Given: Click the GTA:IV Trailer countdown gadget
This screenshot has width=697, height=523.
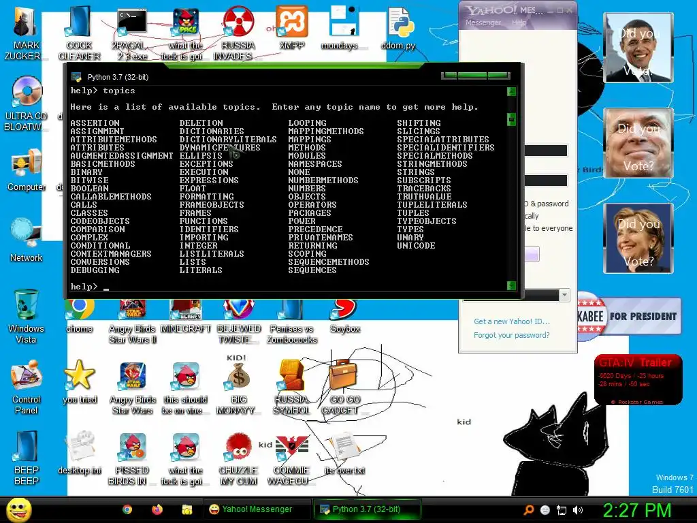Looking at the screenshot, I should 638,379.
